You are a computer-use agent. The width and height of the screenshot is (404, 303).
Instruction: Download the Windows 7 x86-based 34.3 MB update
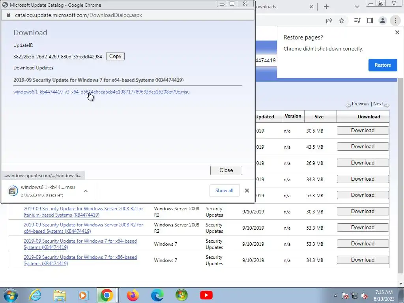363,260
